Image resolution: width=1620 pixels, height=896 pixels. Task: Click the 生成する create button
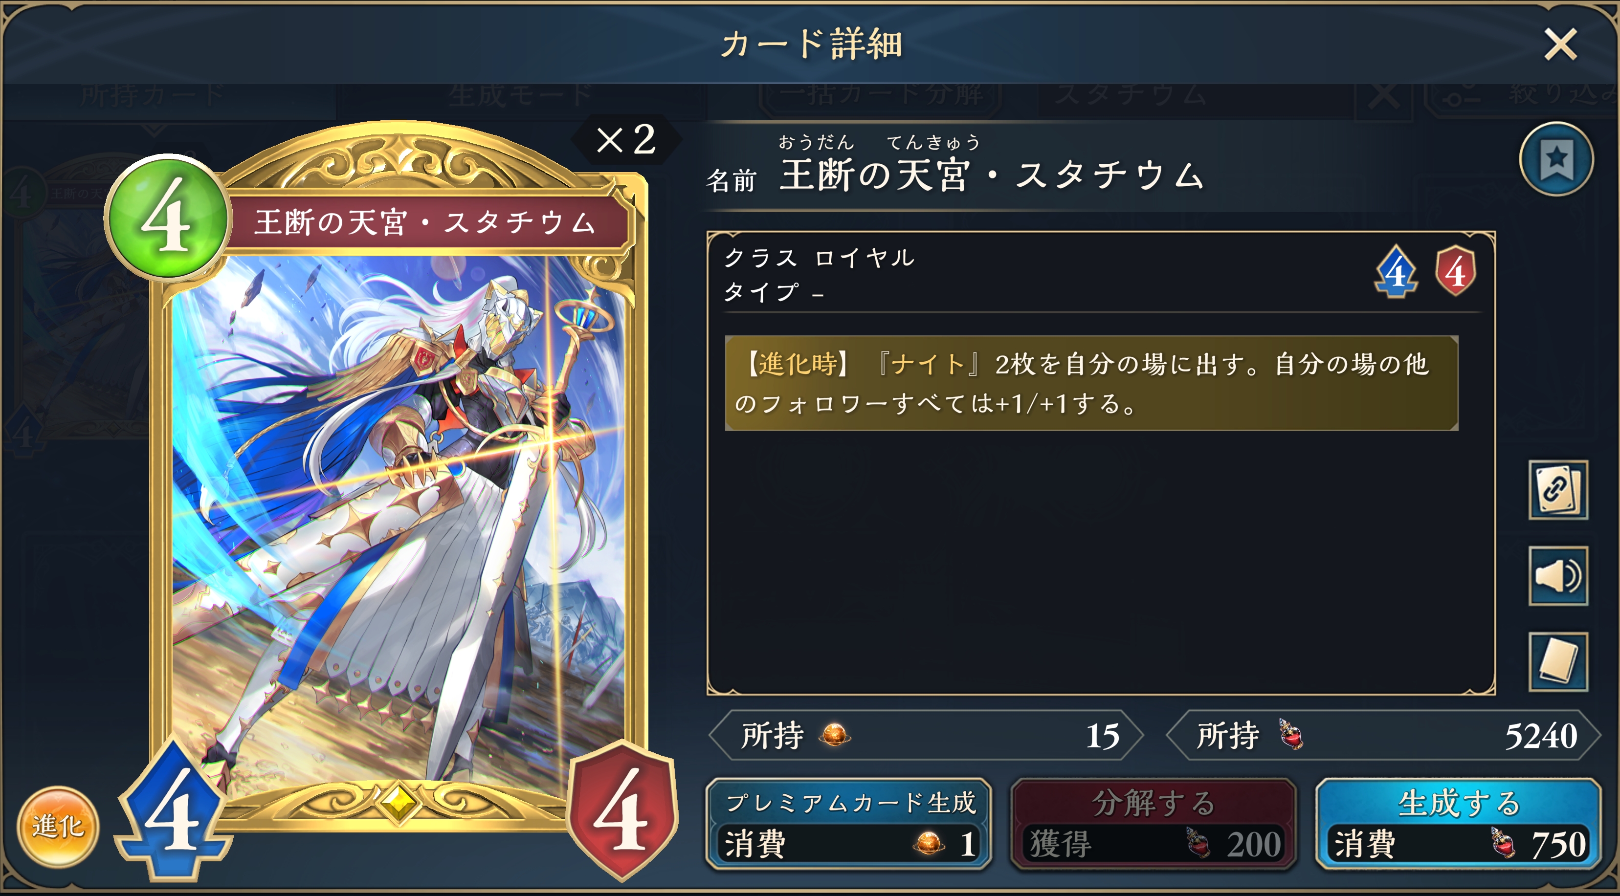(1458, 823)
